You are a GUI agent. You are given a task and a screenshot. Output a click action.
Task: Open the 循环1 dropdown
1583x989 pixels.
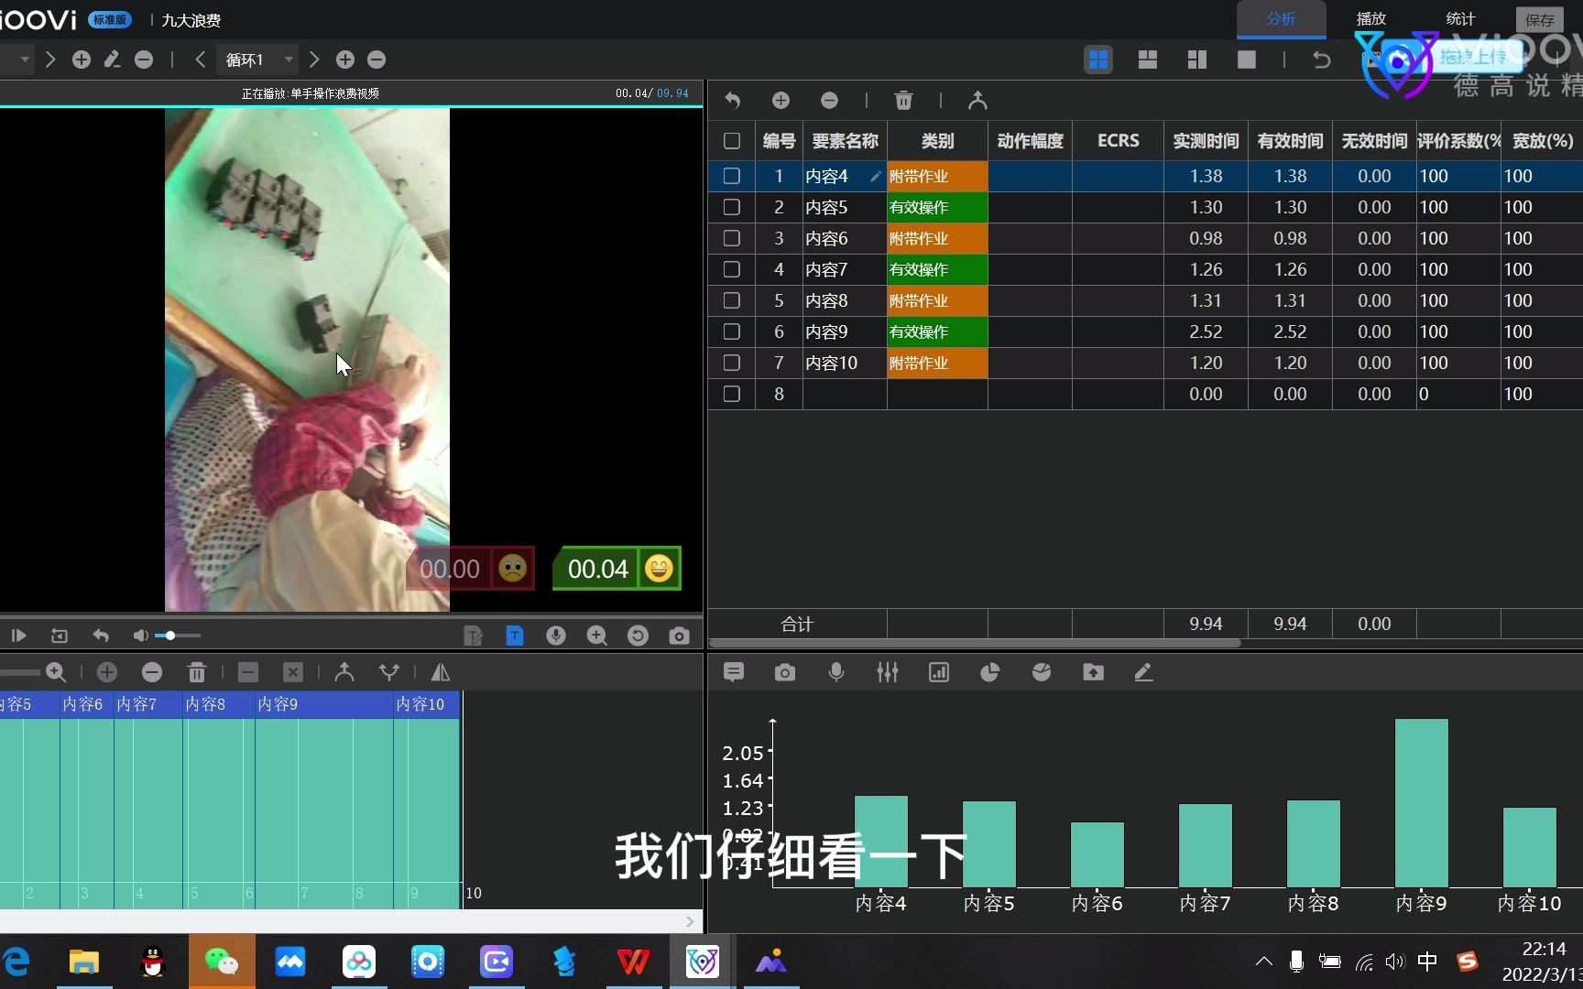(258, 60)
